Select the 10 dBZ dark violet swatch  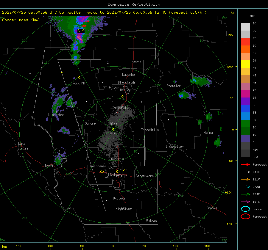(245, 139)
